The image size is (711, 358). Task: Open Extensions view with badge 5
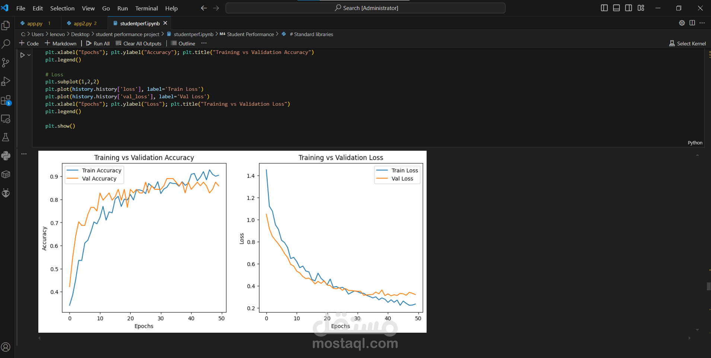click(6, 100)
